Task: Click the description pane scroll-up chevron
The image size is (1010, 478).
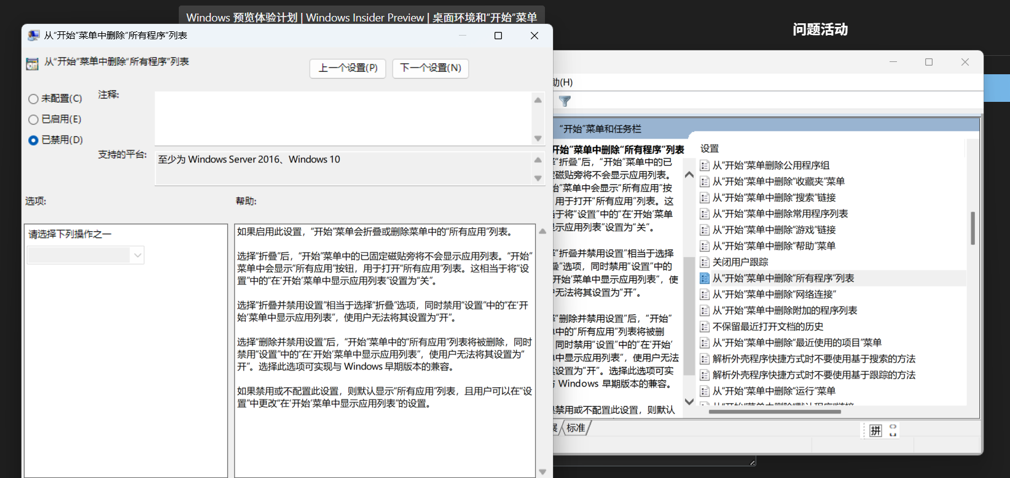Action: [x=689, y=175]
